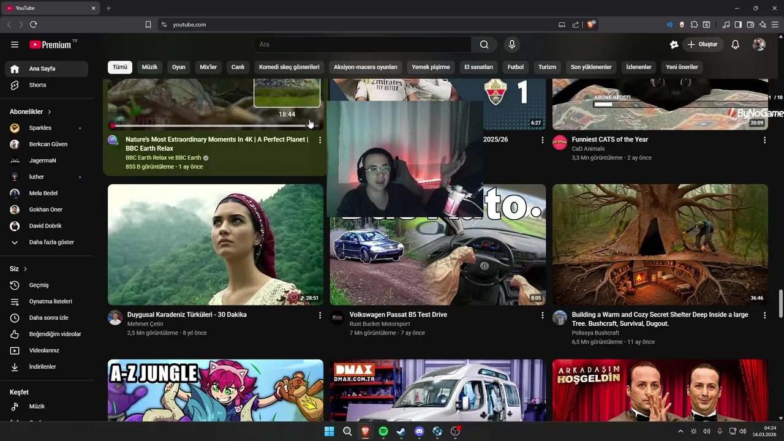Viewport: 784px width, 441px height.
Task: Open Müzik under Keşfet
Action: (47, 407)
